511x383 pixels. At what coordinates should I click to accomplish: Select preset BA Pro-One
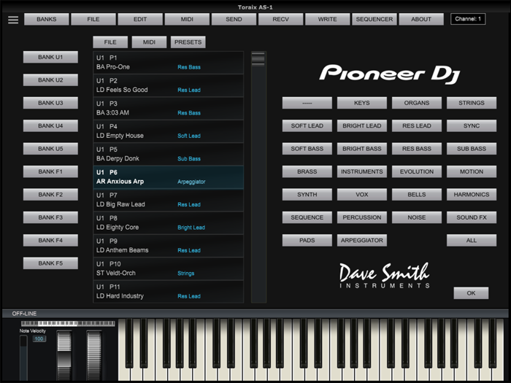pyautogui.click(x=168, y=63)
